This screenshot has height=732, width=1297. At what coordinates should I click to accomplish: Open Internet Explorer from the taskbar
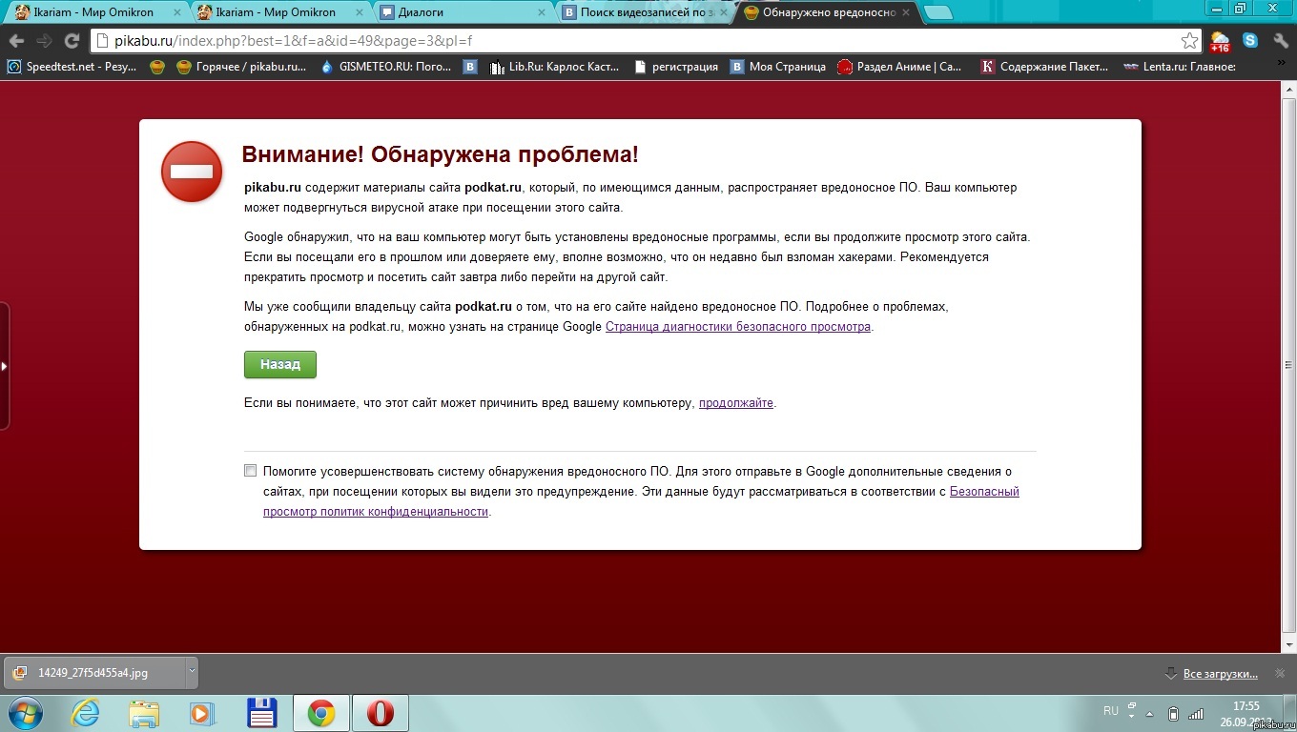pos(88,713)
